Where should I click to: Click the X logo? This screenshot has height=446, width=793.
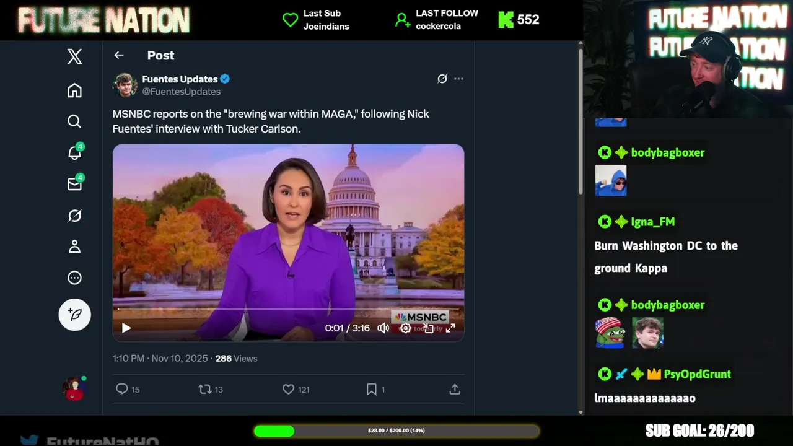tap(74, 56)
